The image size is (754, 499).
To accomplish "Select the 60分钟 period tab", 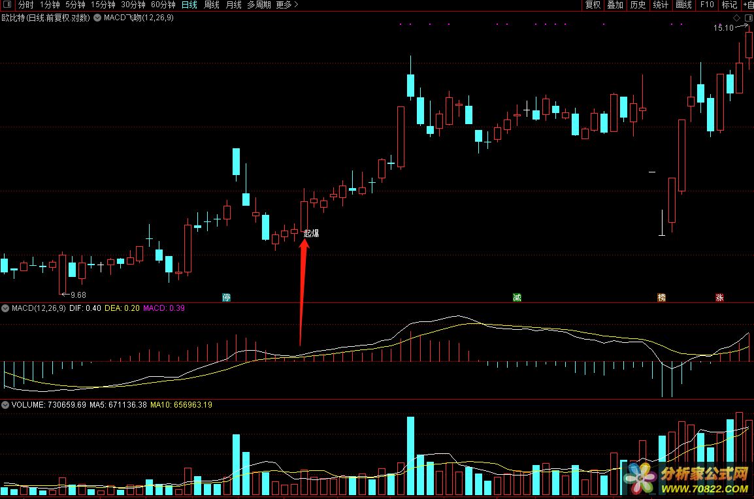I will [x=163, y=5].
